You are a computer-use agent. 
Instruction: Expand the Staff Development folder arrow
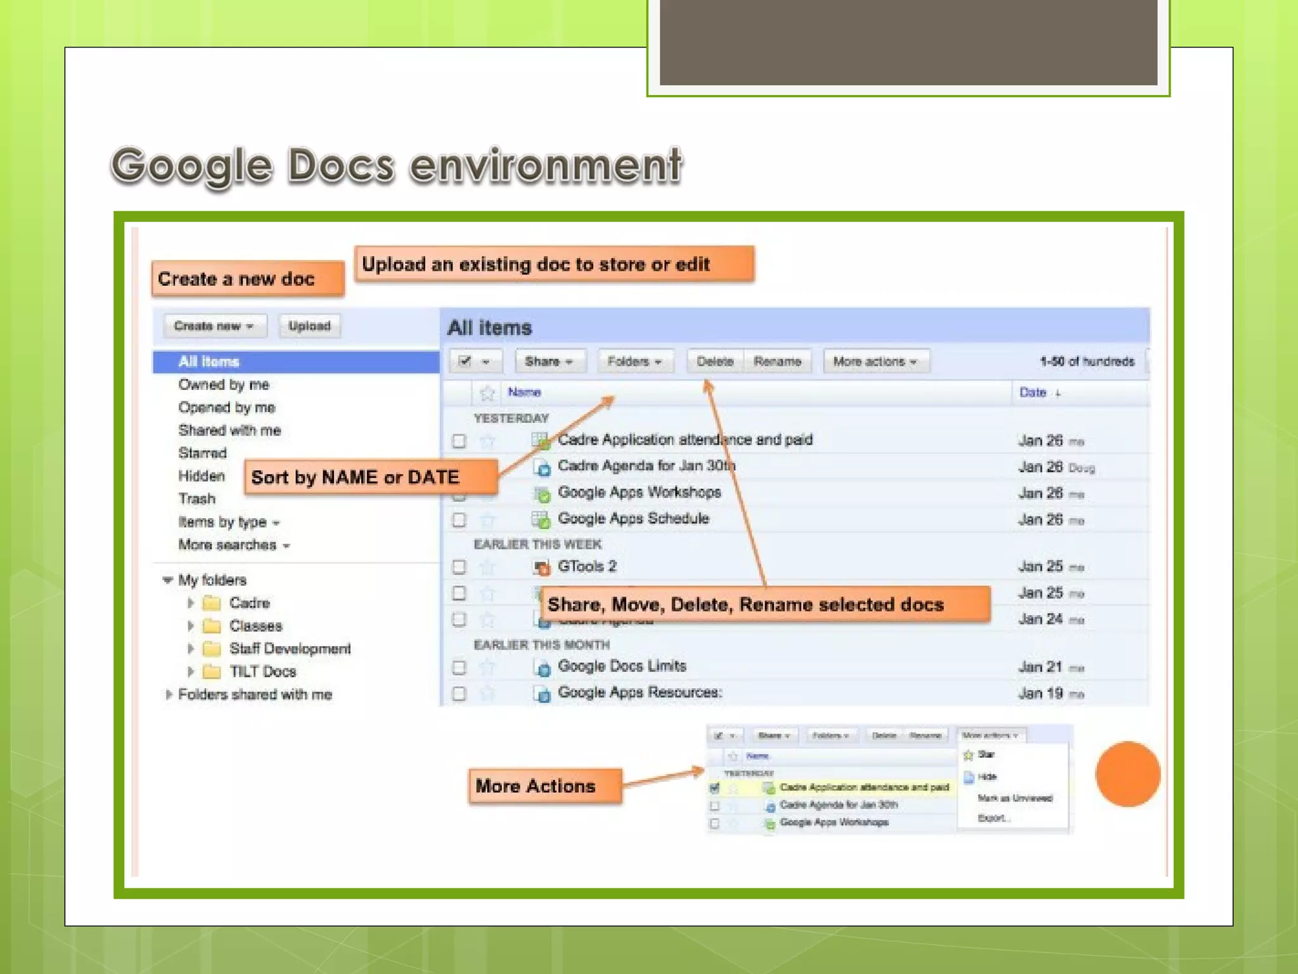tap(190, 649)
